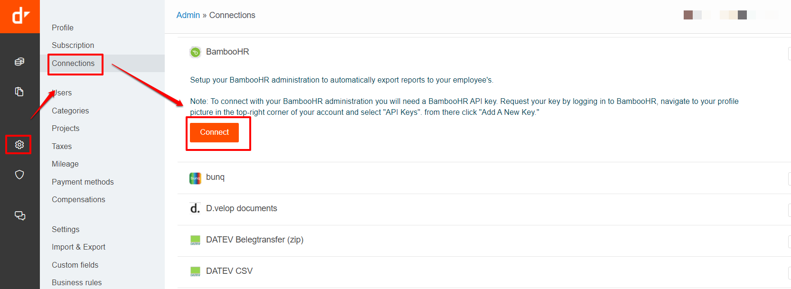Click the D.velop documents logo icon
Viewport: 791px width, 289px height.
tap(195, 209)
